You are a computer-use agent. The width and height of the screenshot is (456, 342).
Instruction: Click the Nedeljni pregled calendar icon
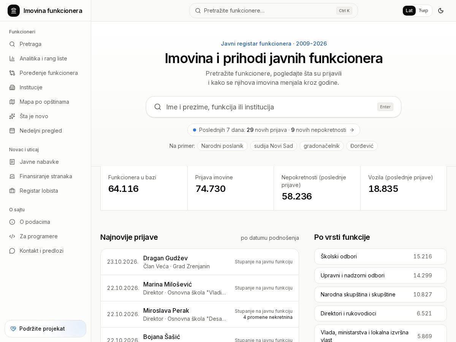12,131
